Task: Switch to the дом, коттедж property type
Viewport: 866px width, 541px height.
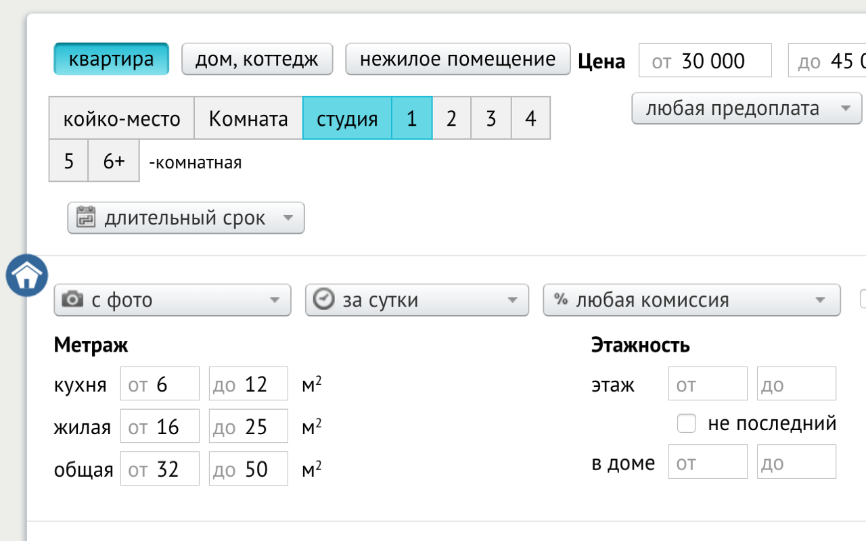Action: click(x=257, y=59)
